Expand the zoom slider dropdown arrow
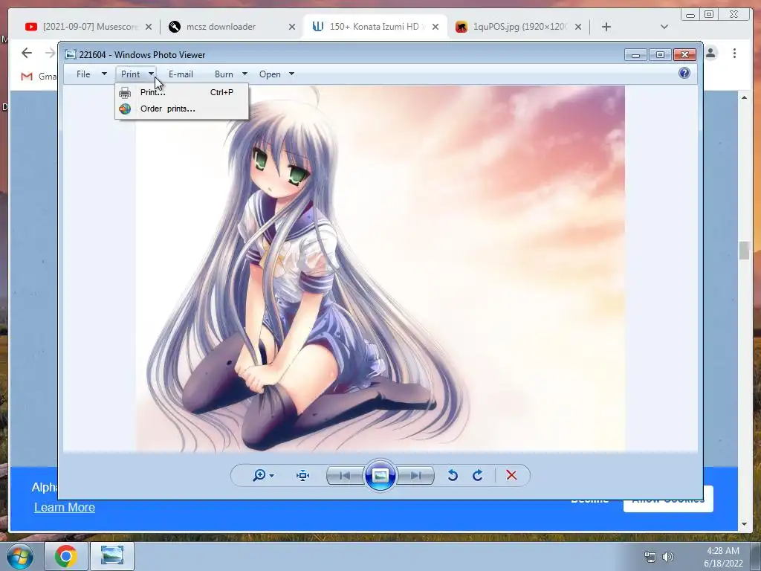Image resolution: width=761 pixels, height=571 pixels. [272, 475]
